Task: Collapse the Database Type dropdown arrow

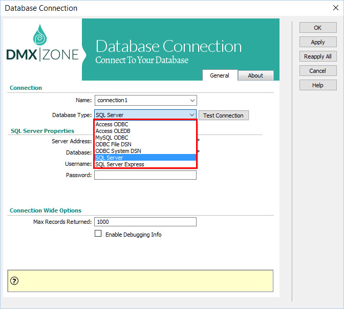Action: pos(192,115)
